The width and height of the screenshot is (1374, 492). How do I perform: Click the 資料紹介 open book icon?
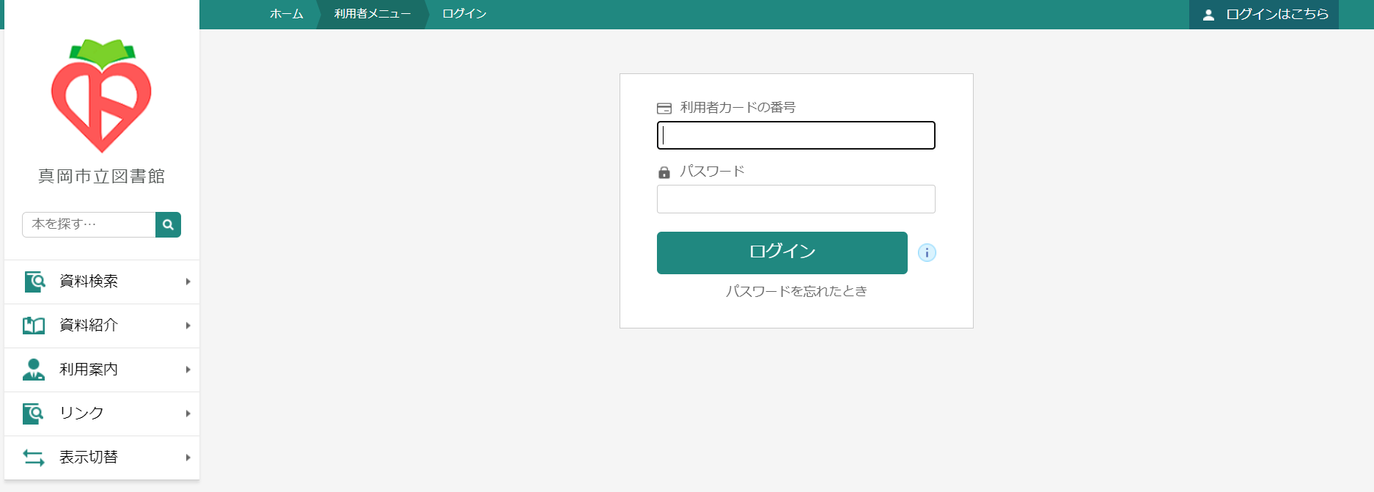[x=34, y=326]
